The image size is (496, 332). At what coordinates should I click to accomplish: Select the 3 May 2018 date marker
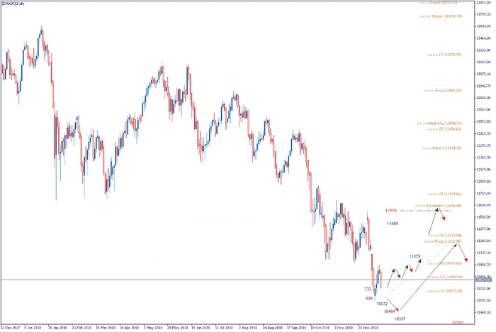pyautogui.click(x=154, y=328)
